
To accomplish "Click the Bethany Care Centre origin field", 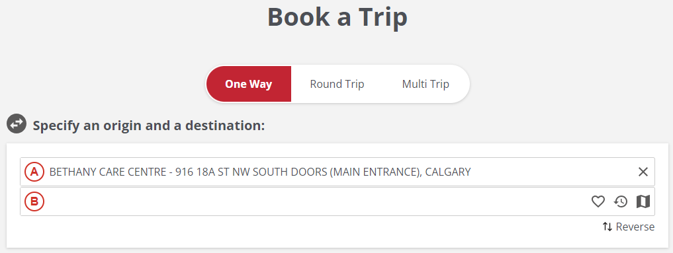I will (337, 172).
